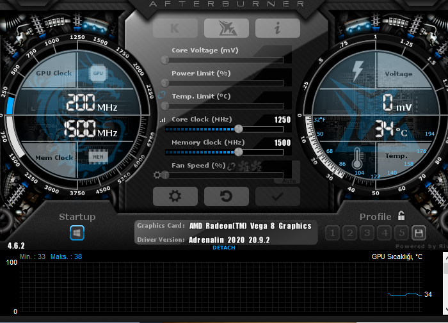Adjust the Temp. Limit slider handle
Screen dimensions: 448x323
[165, 106]
